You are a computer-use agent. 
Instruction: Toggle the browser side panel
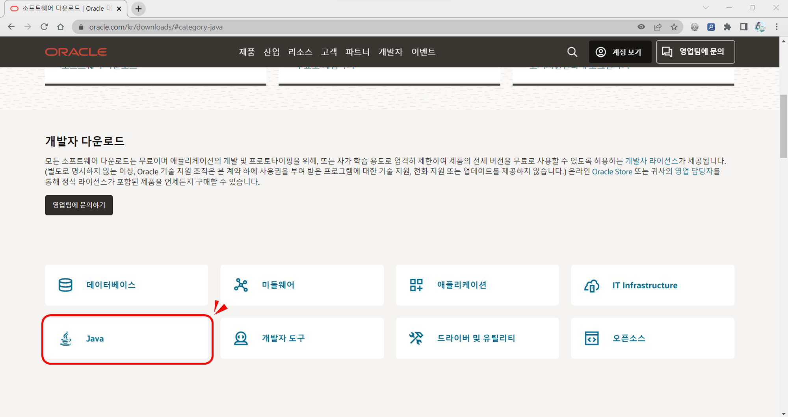[743, 27]
